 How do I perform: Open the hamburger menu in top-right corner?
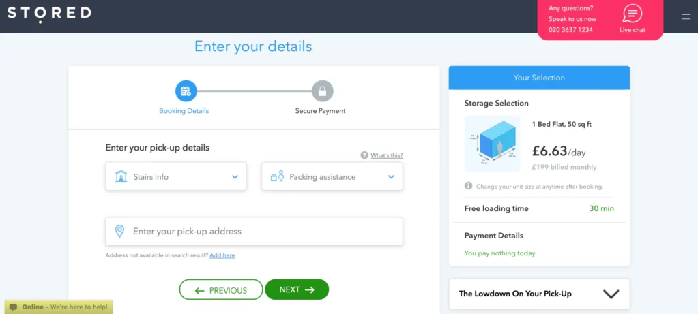(x=686, y=16)
